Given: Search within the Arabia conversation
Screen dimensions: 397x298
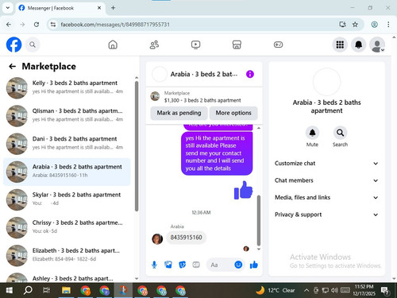Looking at the screenshot, I should point(340,133).
